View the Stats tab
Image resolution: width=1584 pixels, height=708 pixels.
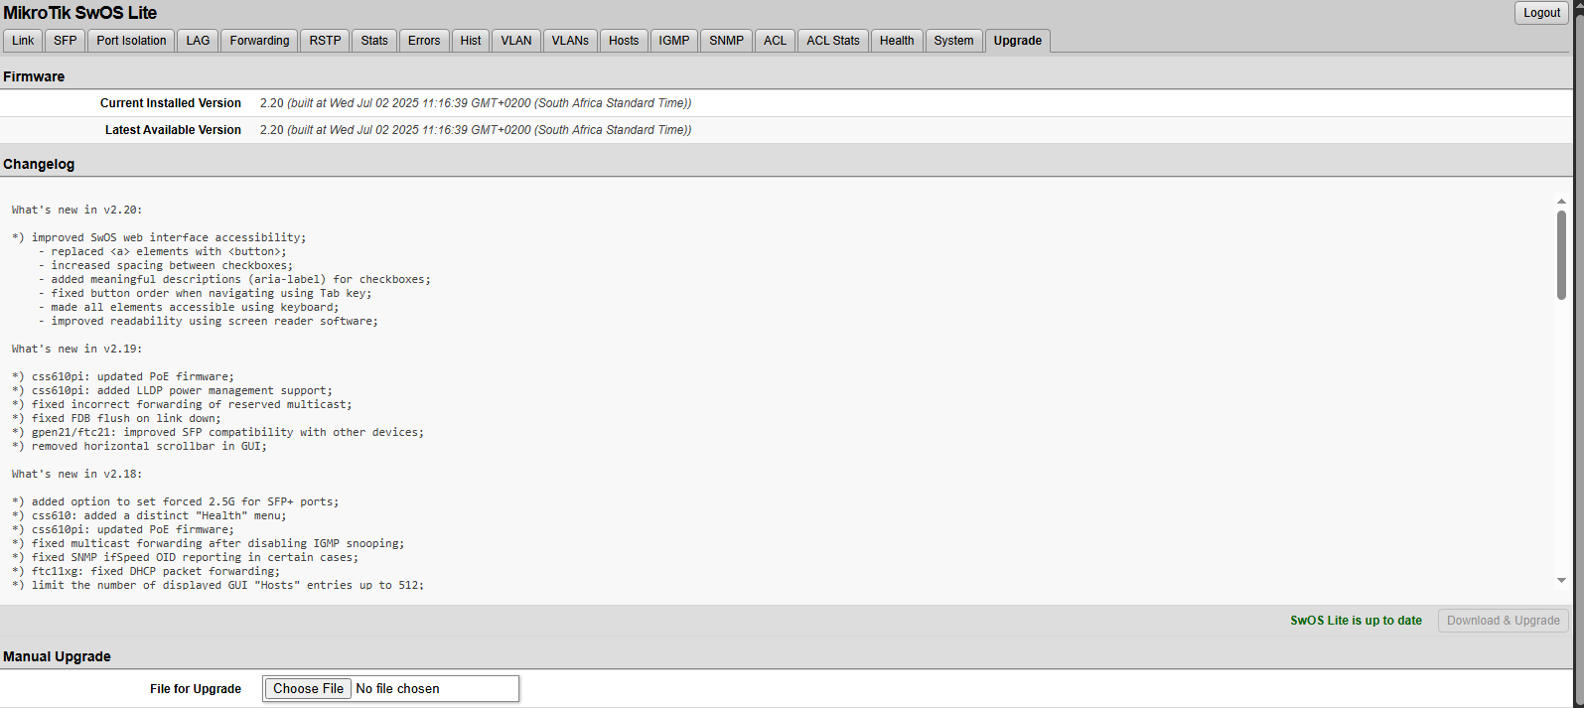click(374, 41)
